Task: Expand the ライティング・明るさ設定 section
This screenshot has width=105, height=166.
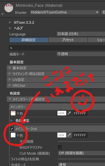Action: tap(56, 74)
